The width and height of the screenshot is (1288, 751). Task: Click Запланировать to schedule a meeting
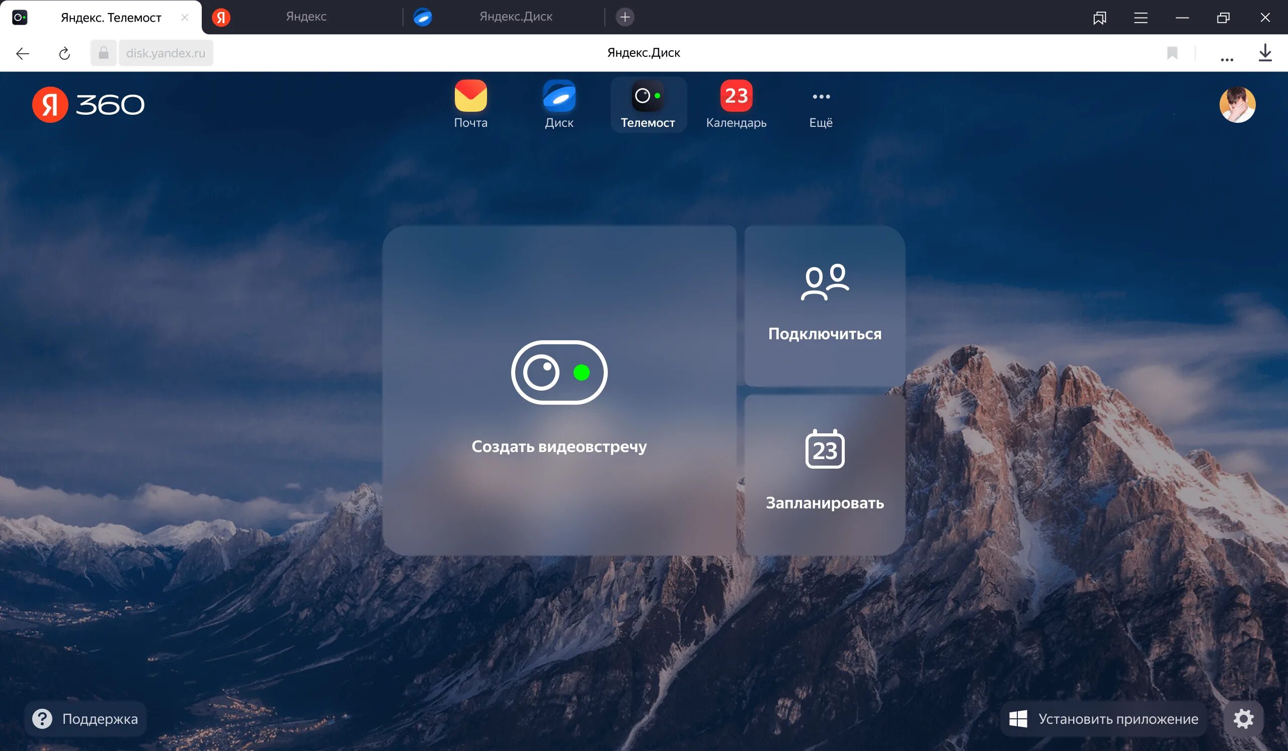(825, 475)
